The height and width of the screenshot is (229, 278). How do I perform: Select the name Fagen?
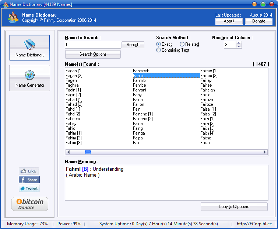[71, 80]
